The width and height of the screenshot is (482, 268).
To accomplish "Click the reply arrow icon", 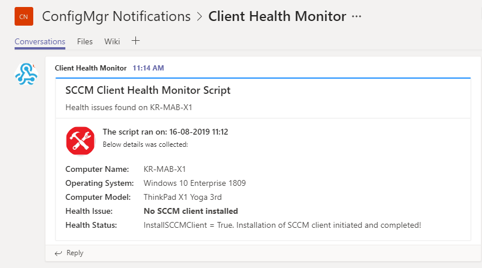I will 58,253.
